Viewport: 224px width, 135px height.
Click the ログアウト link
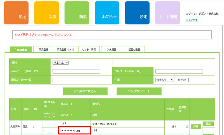point(192,20)
